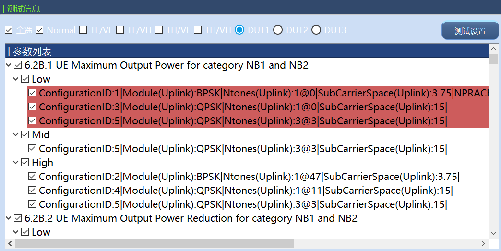The height and width of the screenshot is (251, 501).
Task: Click the vertical scrollbar down arrow
Action: point(493,233)
